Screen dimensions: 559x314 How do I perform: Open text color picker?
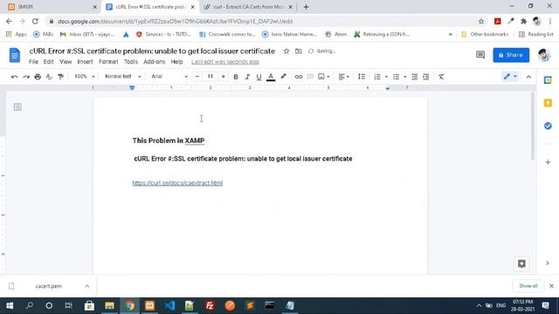pos(271,77)
